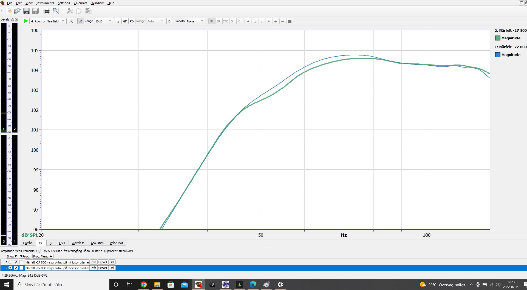Viewport: 527px width, 290px height.
Task: Switch to the CSD tab
Action: tap(62, 243)
